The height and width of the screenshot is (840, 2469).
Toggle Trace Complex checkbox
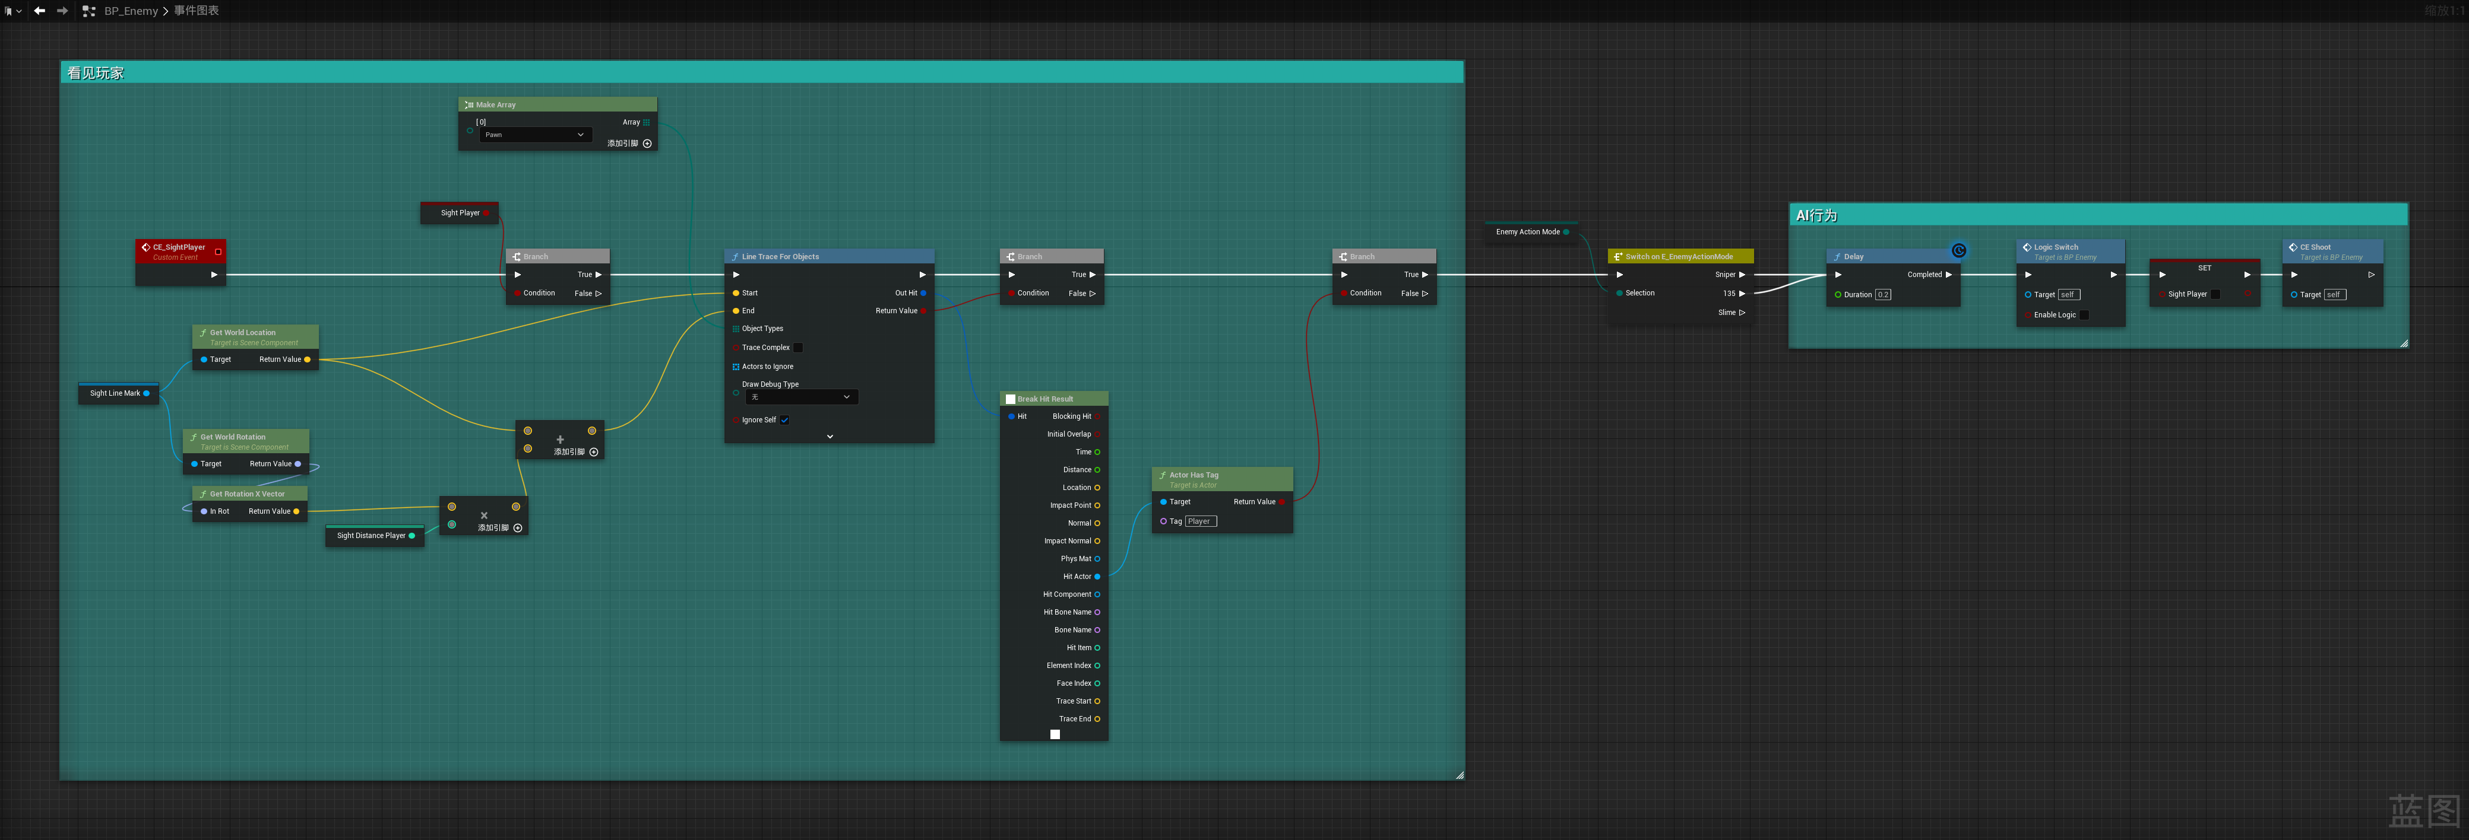pos(797,348)
